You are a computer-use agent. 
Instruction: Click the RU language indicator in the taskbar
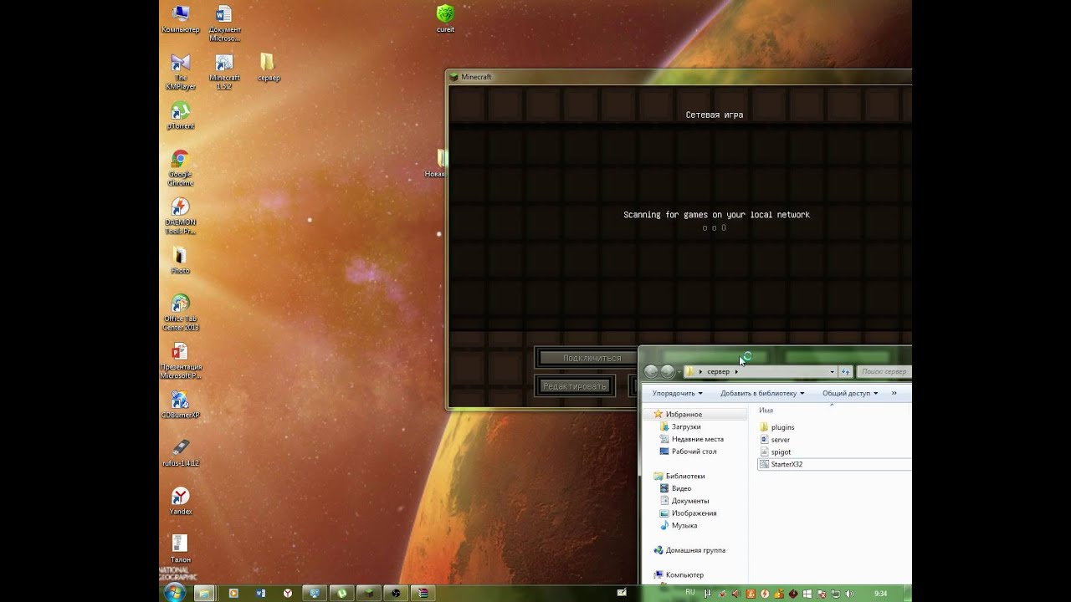[x=690, y=593]
